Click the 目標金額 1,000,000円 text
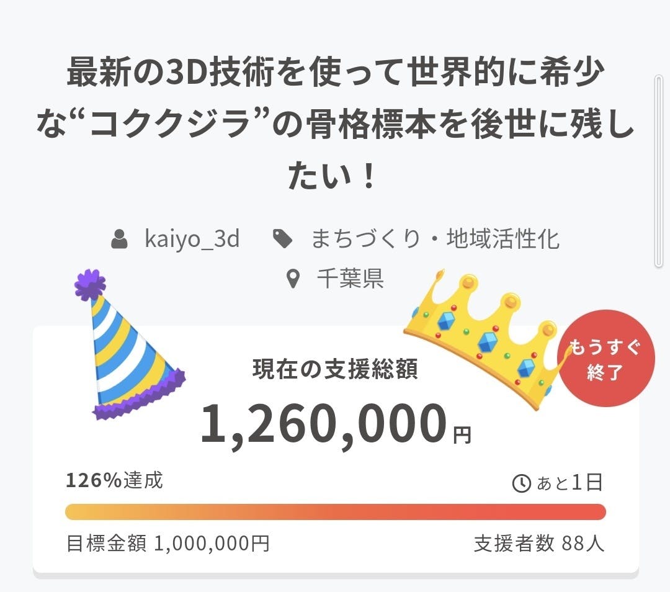This screenshot has height=592, width=670. click(167, 544)
